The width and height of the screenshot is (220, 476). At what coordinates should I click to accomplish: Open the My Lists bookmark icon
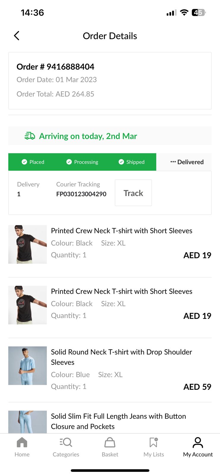coord(153,442)
